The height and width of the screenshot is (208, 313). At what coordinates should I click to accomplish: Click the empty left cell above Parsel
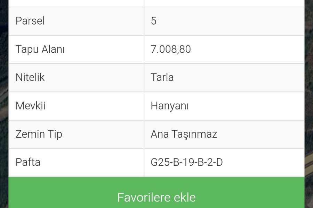pos(76,3)
